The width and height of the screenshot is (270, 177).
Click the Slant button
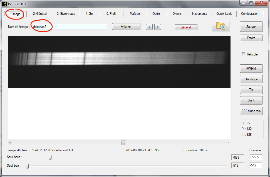tap(251, 100)
